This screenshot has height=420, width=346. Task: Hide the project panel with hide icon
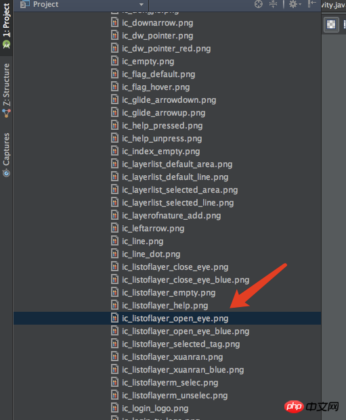(x=311, y=4)
